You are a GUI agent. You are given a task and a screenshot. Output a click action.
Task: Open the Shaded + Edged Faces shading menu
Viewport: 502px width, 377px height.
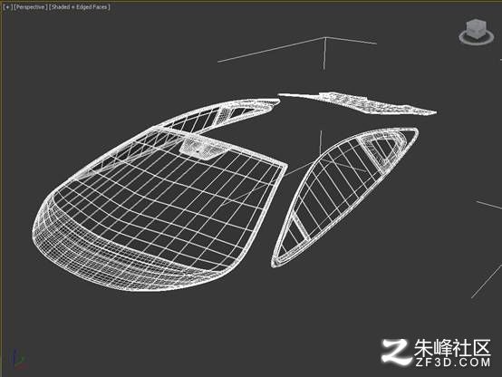(x=80, y=6)
